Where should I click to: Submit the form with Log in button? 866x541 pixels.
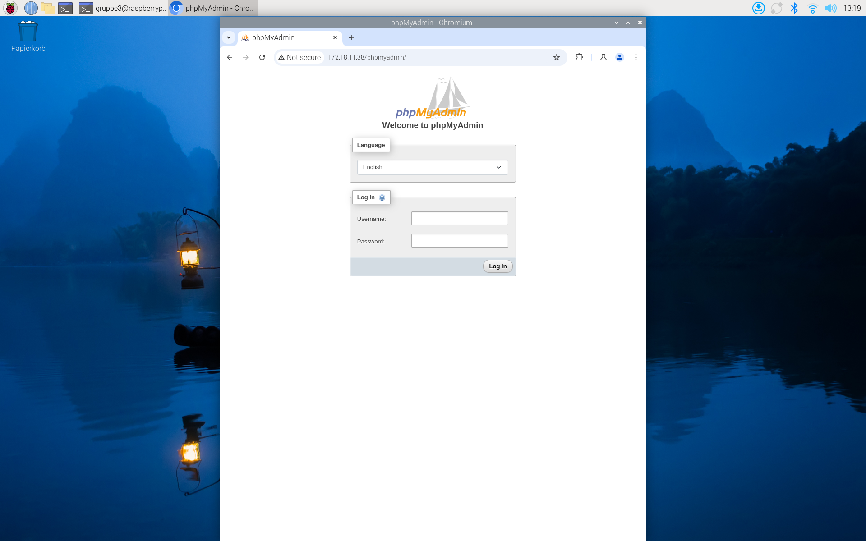point(498,266)
